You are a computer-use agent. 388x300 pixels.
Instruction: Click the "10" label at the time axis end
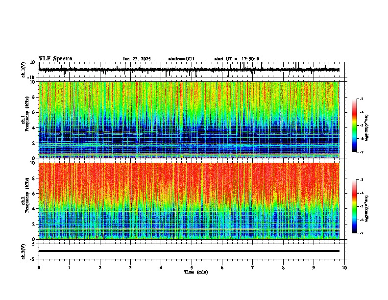tap(344, 268)
